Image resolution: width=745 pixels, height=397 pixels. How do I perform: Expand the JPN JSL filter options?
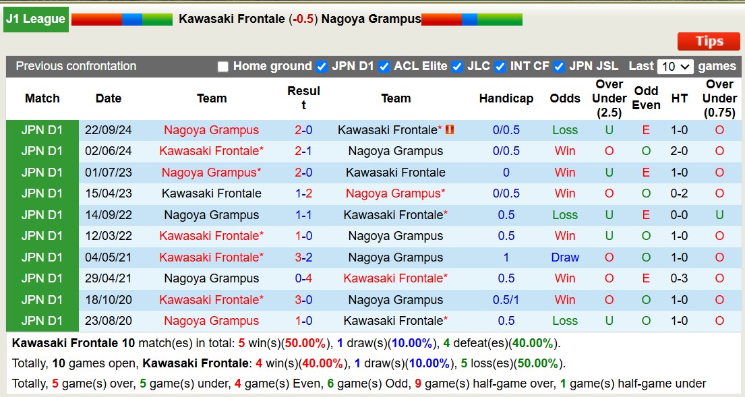[x=558, y=66]
